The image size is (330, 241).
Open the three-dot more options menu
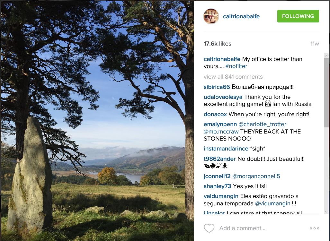click(x=314, y=228)
